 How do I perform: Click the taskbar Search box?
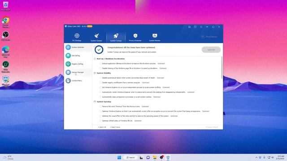coord(130,157)
